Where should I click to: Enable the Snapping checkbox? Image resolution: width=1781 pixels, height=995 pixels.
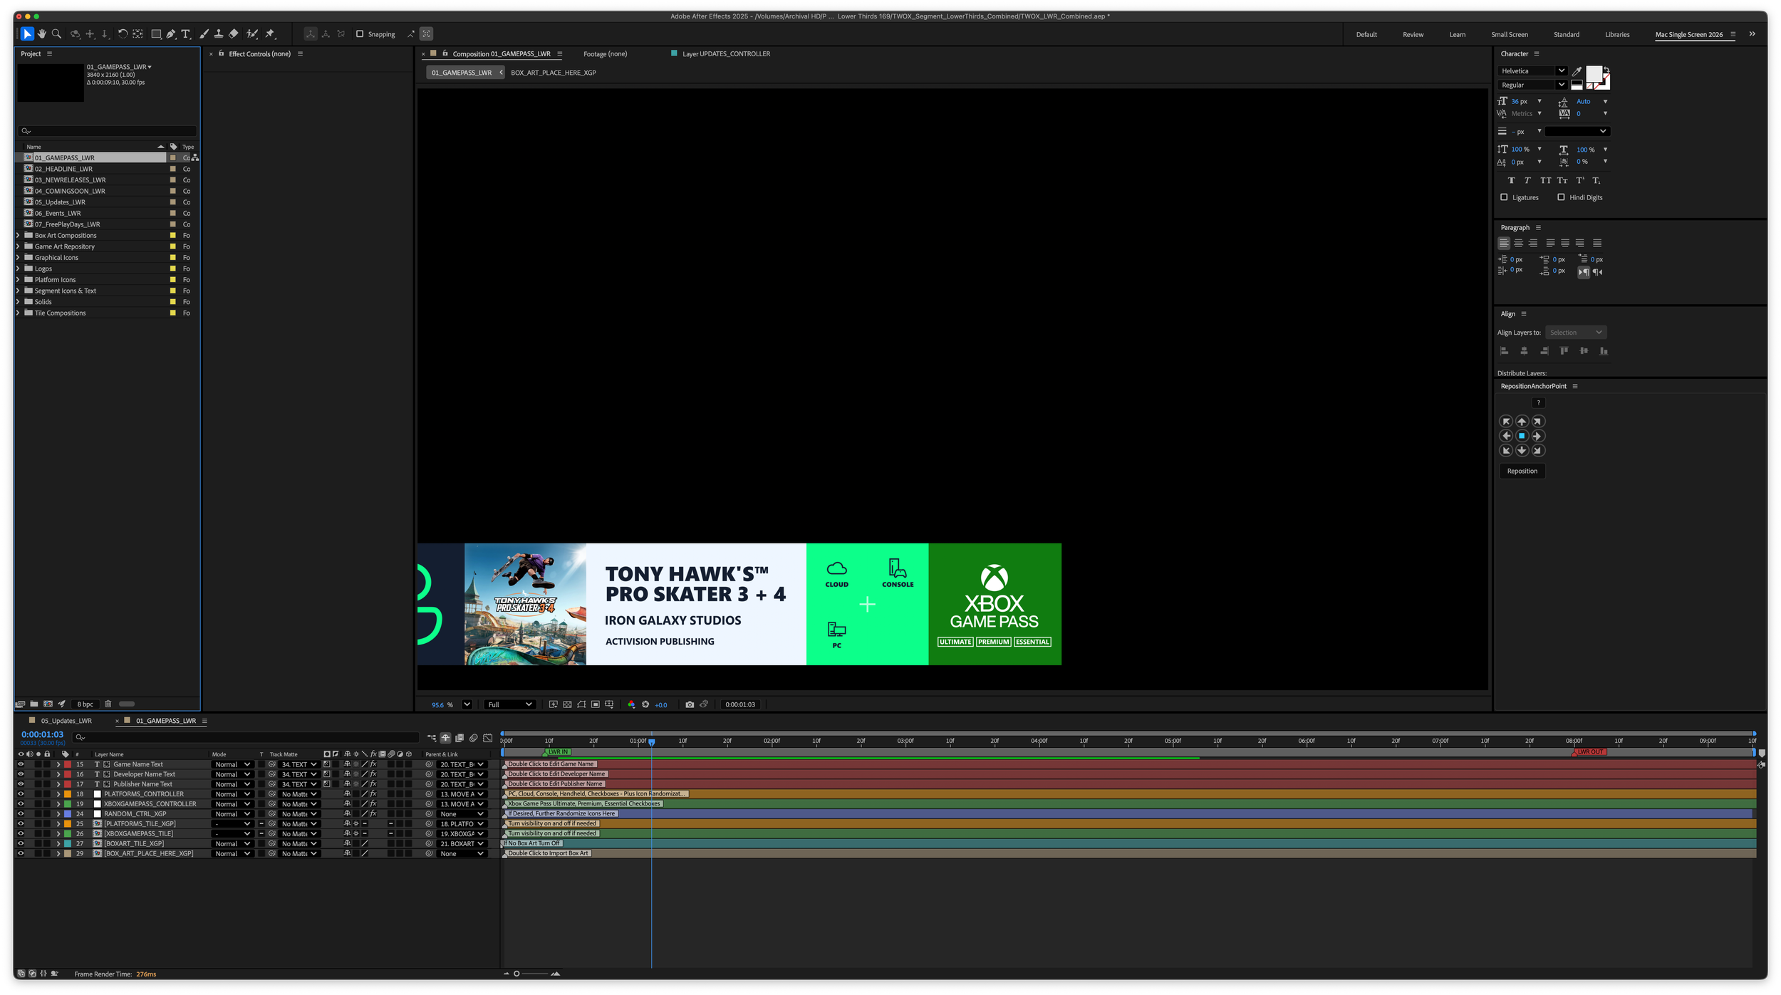(x=360, y=33)
